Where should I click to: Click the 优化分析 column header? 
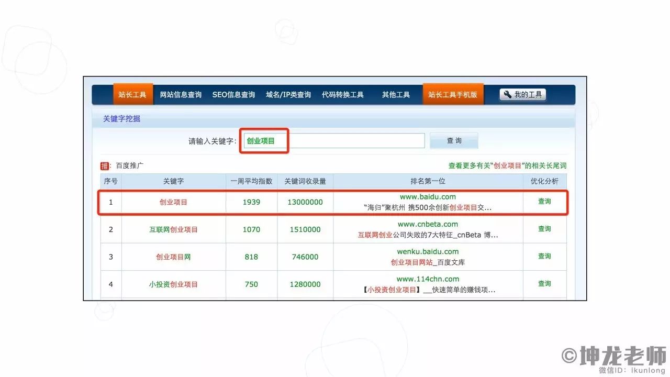(544, 181)
